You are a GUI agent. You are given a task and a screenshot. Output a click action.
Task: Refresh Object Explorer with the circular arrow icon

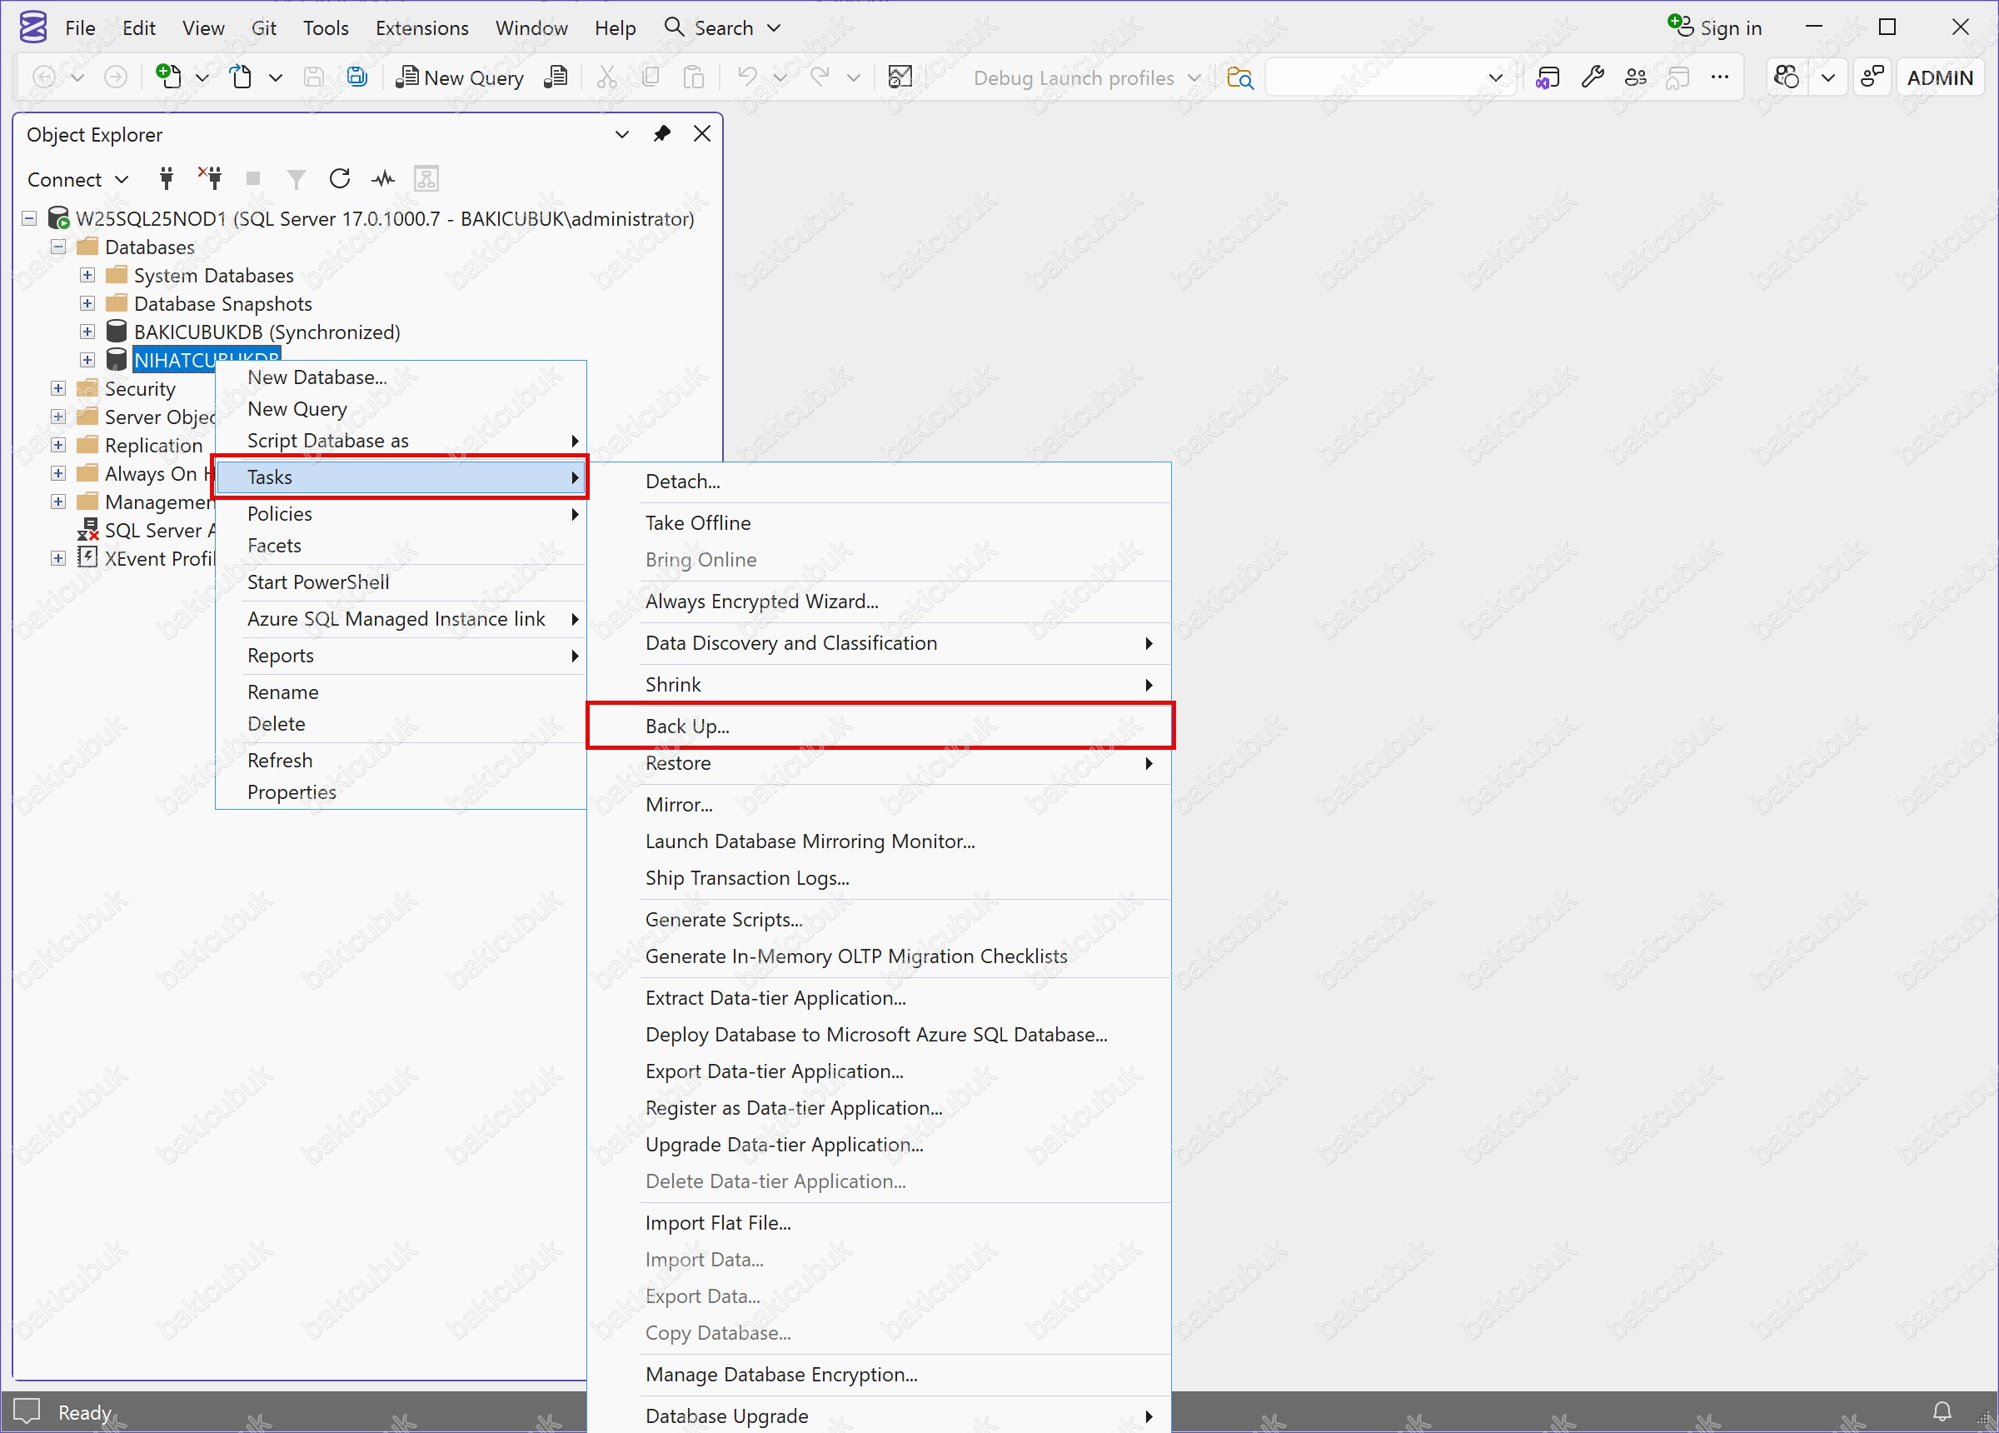tap(339, 179)
